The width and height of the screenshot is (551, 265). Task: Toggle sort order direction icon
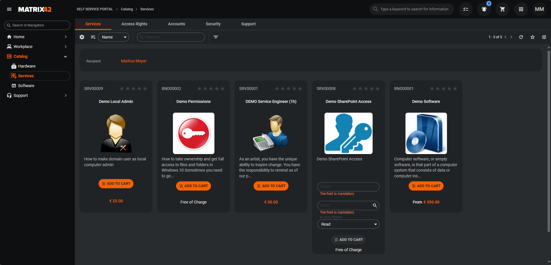(93, 37)
